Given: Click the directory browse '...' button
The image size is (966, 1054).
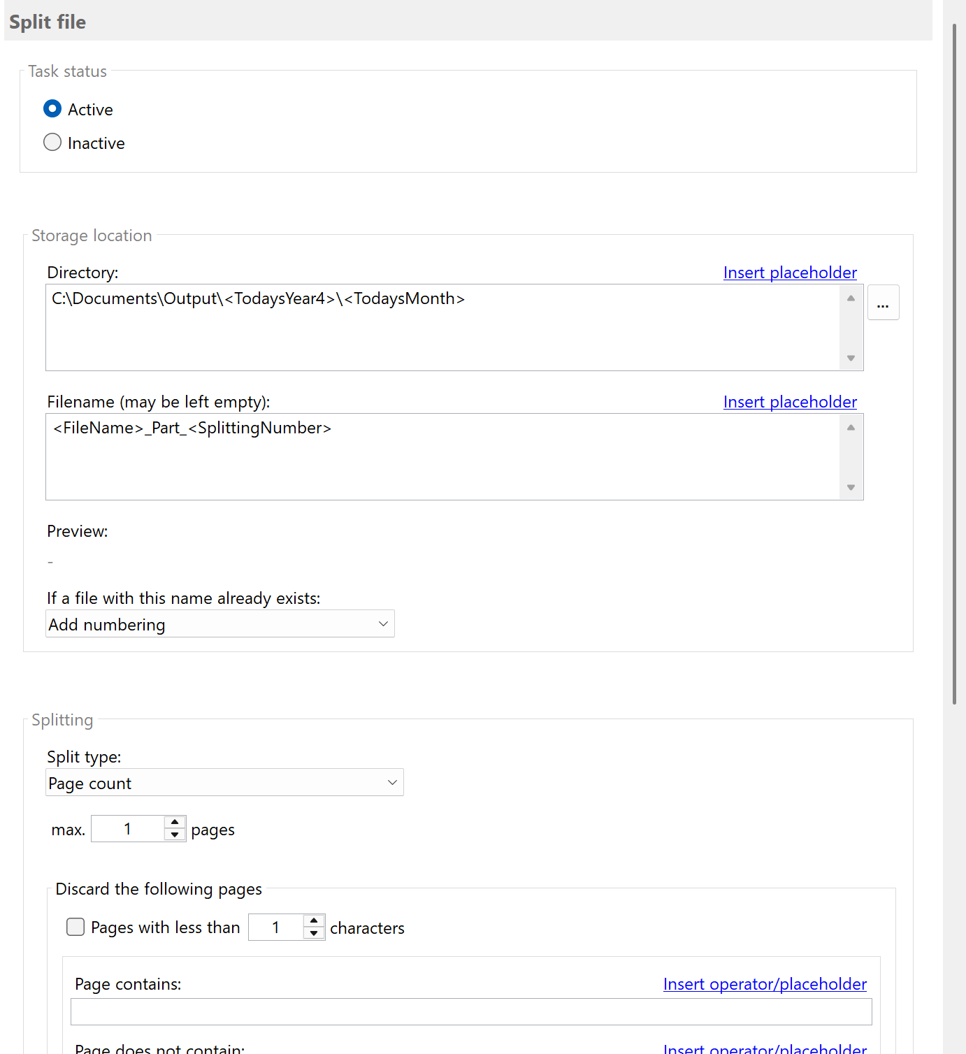Looking at the screenshot, I should click(x=883, y=303).
